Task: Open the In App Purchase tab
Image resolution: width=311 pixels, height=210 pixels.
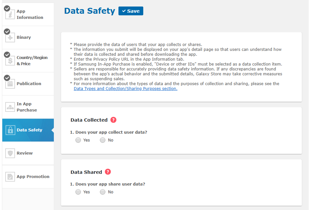Action: [x=27, y=107]
